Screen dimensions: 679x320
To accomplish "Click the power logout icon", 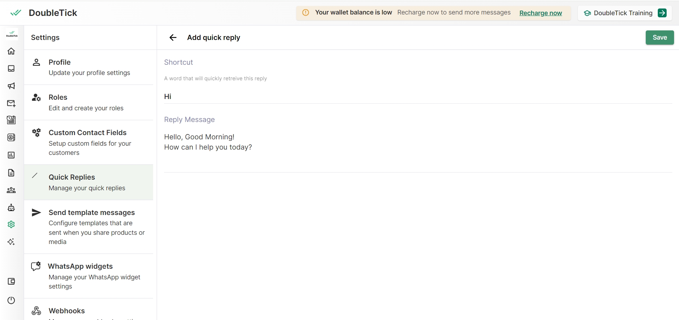I will [11, 300].
